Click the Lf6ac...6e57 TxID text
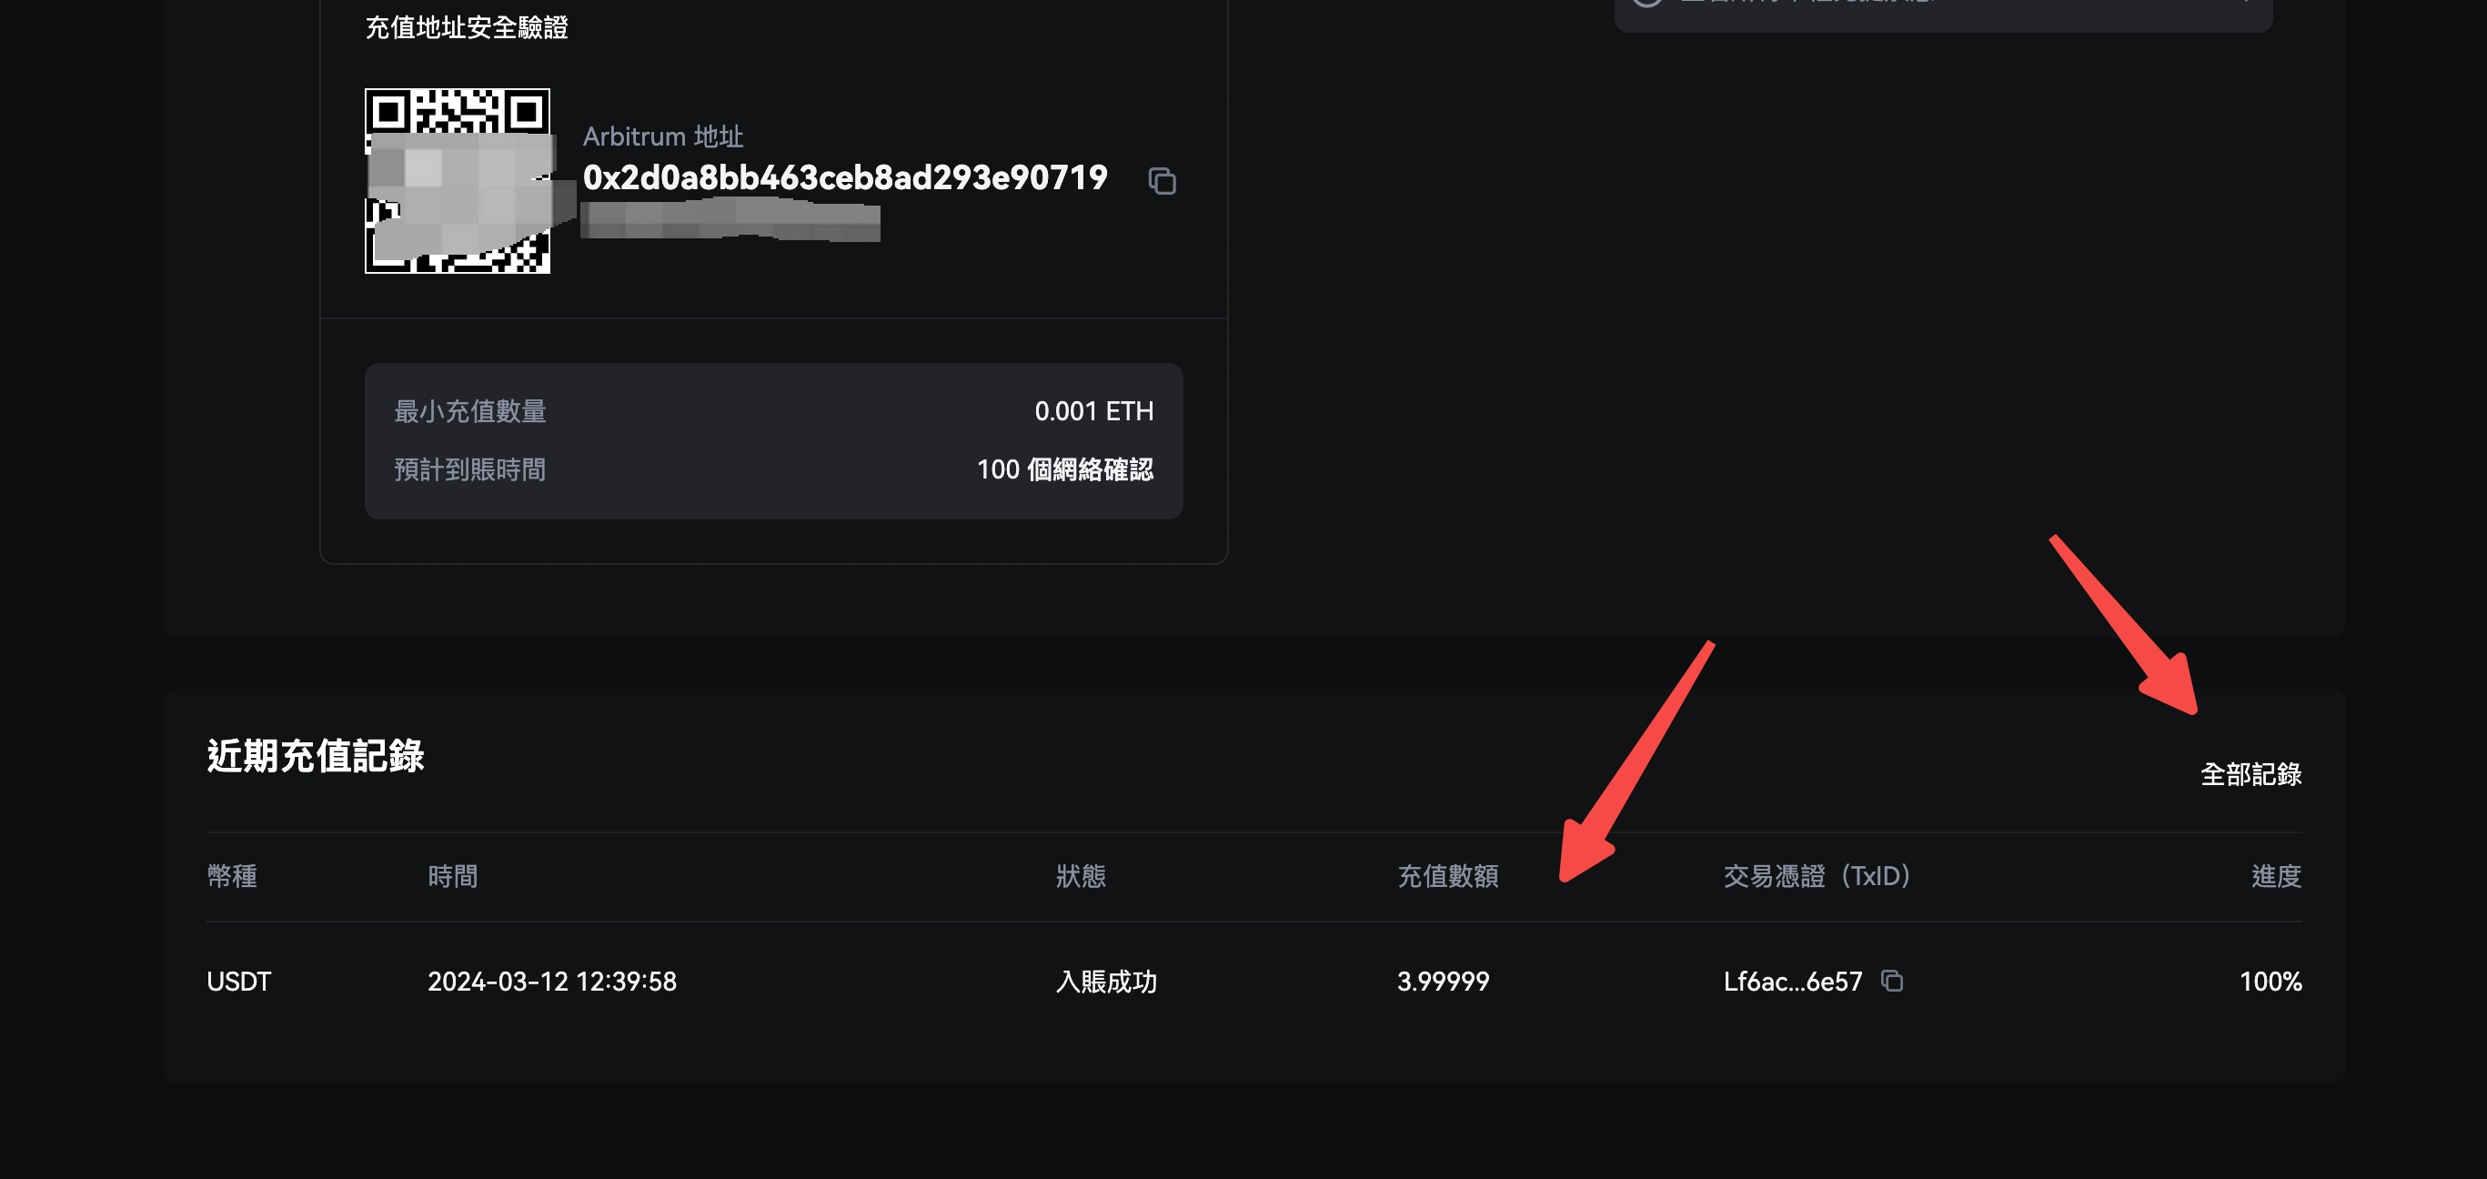Image resolution: width=2487 pixels, height=1179 pixels. tap(1792, 982)
